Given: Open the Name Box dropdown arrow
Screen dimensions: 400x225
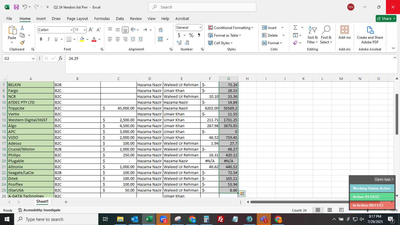Looking at the screenshot, I should point(33,59).
